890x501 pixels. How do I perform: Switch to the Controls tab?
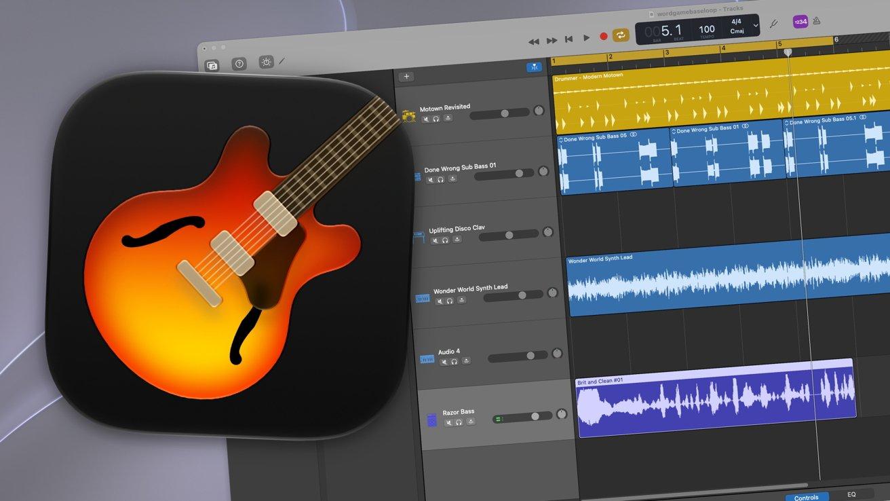point(807,497)
